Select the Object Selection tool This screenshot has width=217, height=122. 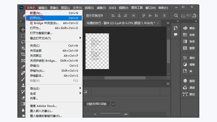(x=23, y=48)
